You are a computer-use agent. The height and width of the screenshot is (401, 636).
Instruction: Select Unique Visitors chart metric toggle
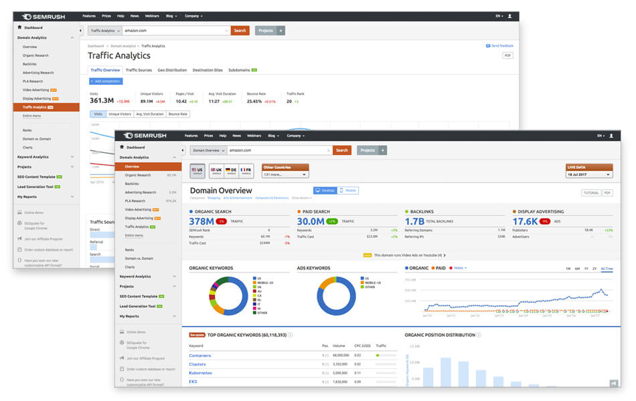pyautogui.click(x=120, y=114)
